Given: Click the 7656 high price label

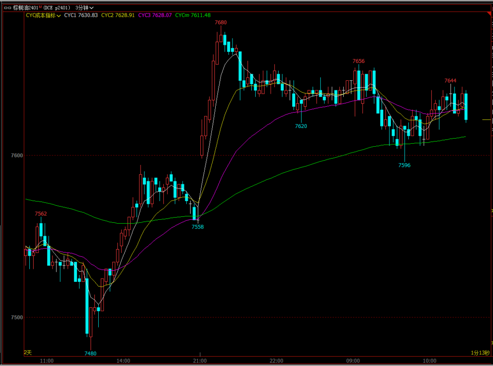Looking at the screenshot, I should click(358, 61).
